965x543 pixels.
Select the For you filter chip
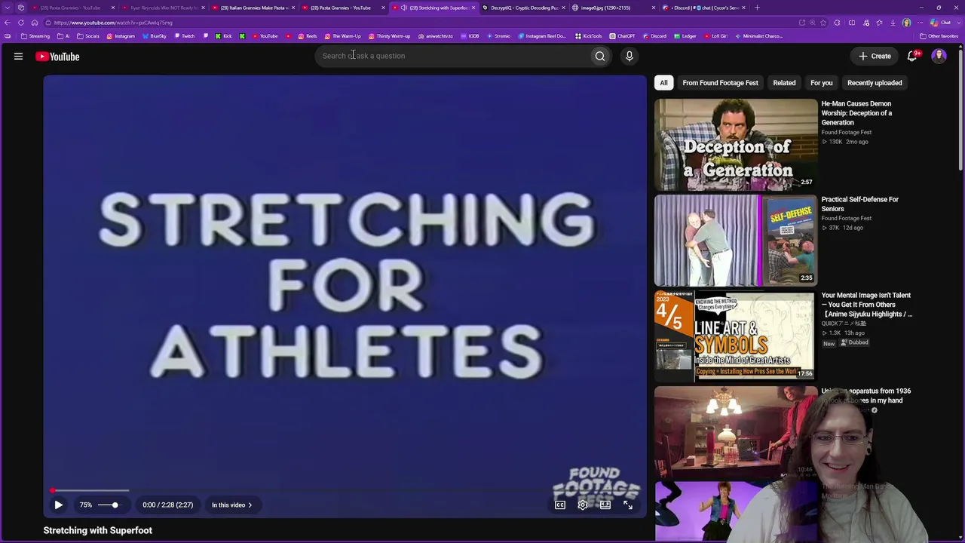tap(821, 83)
